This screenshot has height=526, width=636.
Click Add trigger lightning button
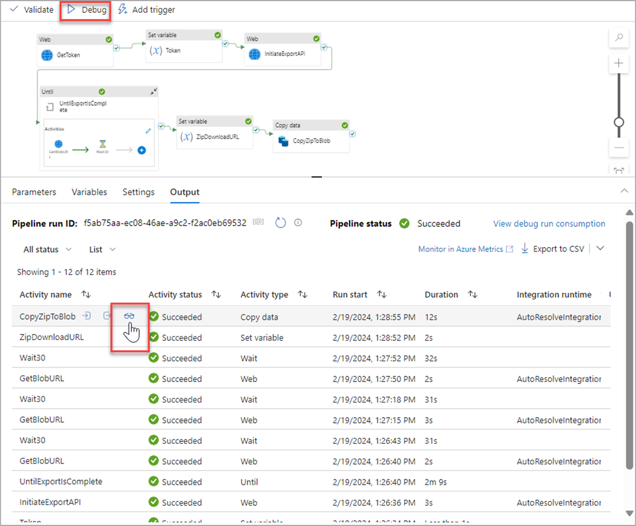146,10
